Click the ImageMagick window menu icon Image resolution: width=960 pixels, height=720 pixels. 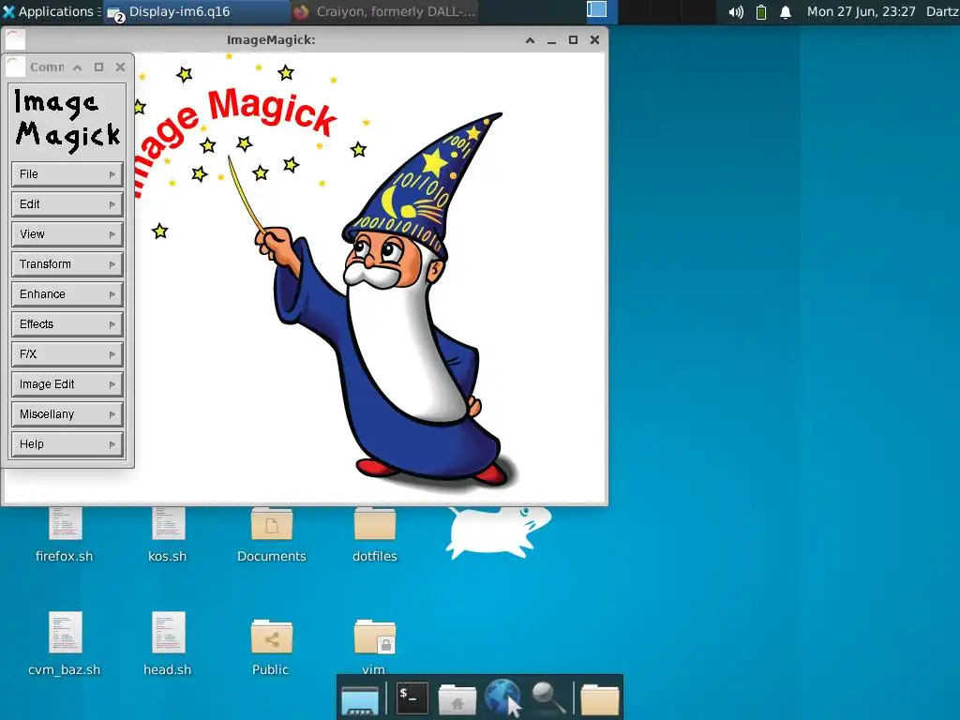tap(16, 39)
